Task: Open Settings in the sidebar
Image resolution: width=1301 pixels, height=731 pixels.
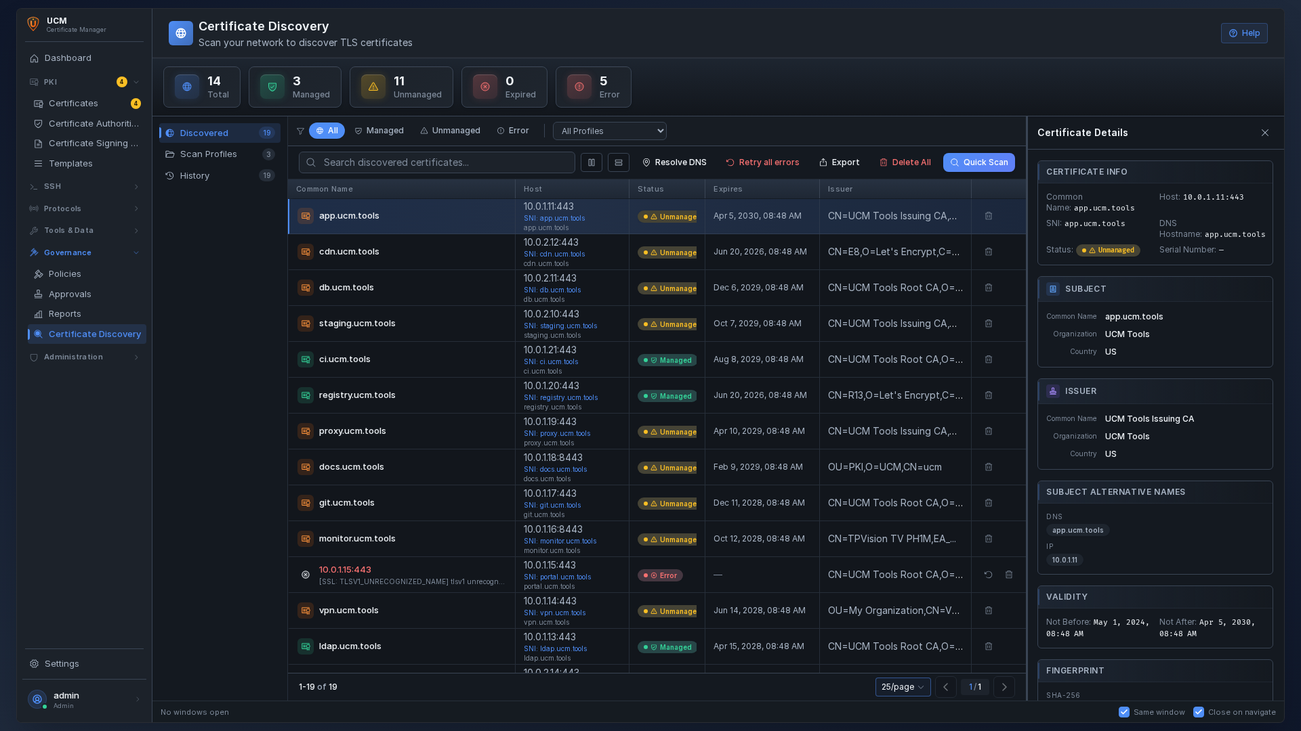Action: click(x=84, y=664)
